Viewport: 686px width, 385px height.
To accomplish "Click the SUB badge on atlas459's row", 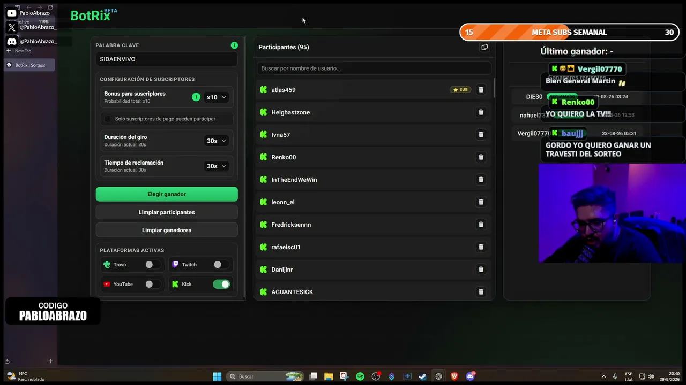I will pos(460,90).
